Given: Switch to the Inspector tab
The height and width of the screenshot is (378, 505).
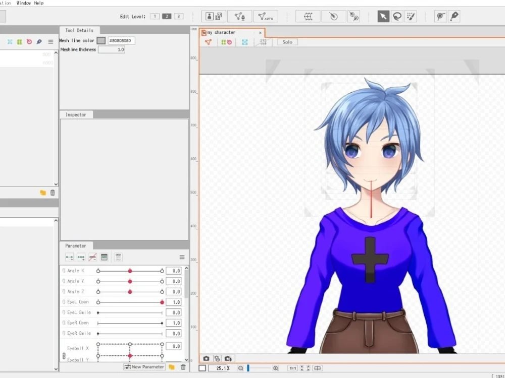Looking at the screenshot, I should [x=76, y=114].
